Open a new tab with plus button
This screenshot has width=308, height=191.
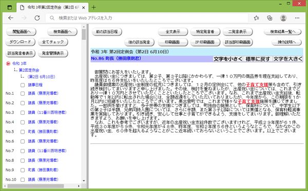[x=94, y=8]
